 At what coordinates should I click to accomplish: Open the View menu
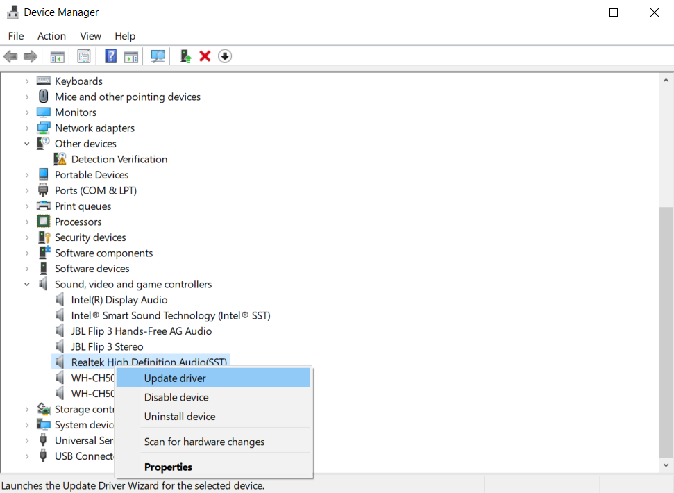pos(90,36)
